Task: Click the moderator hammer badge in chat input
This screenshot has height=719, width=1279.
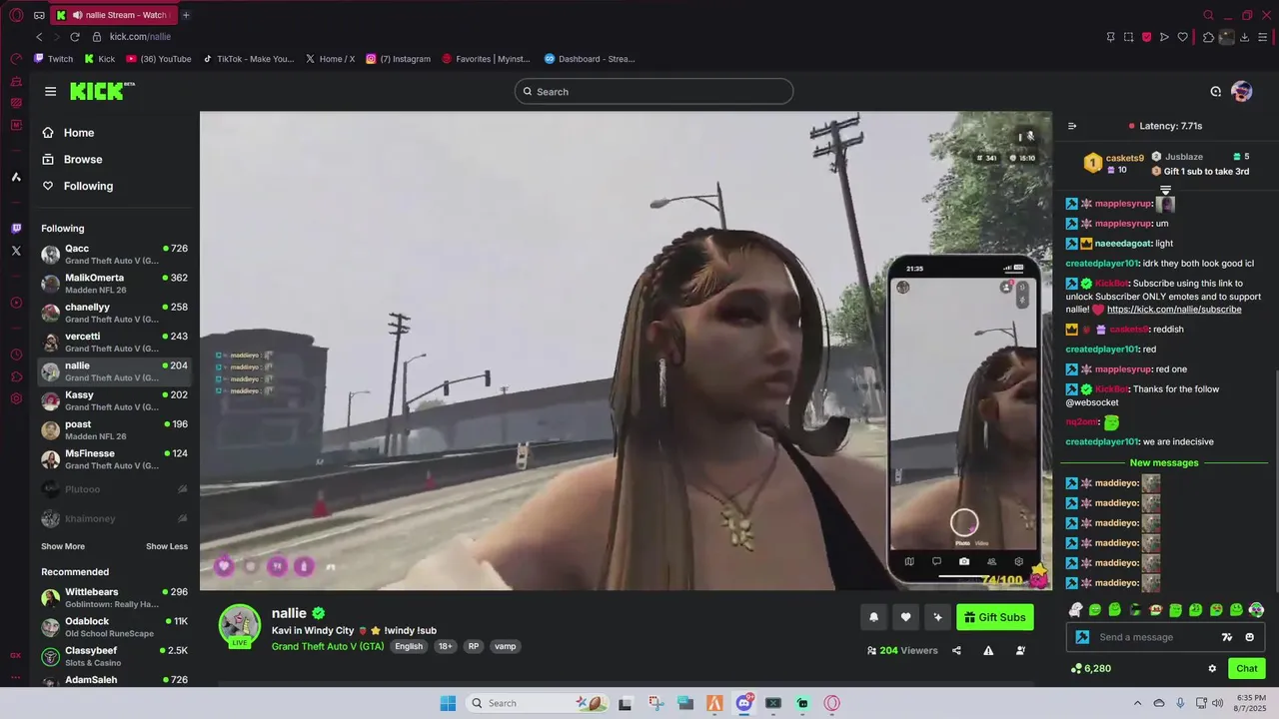Action: 1082,637
